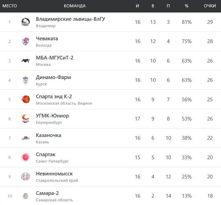Click the Невинномысск team logo
The height and width of the screenshot is (205, 221).
(26, 177)
